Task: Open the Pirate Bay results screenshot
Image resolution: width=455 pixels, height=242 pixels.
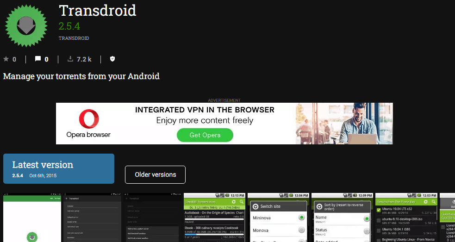Action: (406, 217)
